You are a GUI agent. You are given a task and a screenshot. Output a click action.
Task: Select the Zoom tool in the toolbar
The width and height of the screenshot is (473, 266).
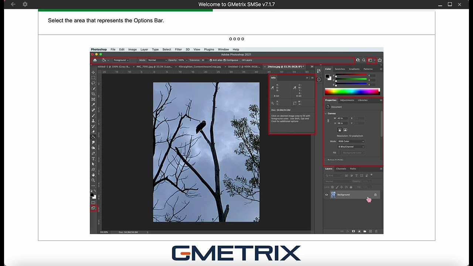pos(93,180)
